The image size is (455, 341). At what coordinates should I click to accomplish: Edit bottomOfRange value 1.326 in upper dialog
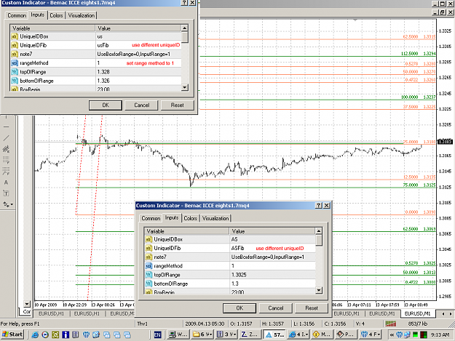139,81
